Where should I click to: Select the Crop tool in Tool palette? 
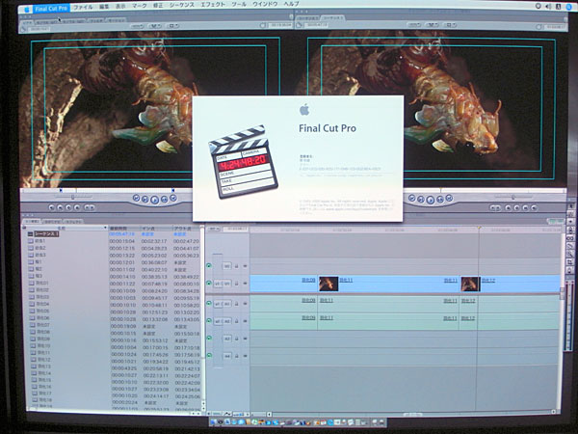click(571, 262)
